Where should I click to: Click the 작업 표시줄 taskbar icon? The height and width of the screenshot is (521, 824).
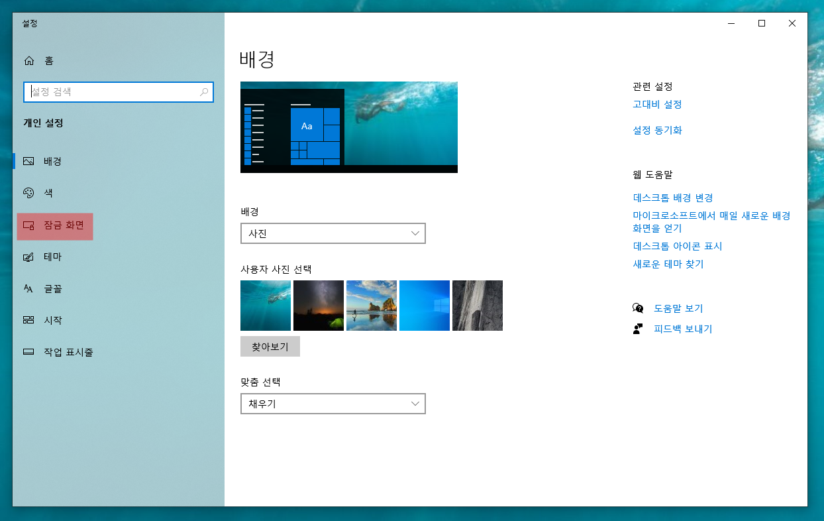pyautogui.click(x=28, y=352)
